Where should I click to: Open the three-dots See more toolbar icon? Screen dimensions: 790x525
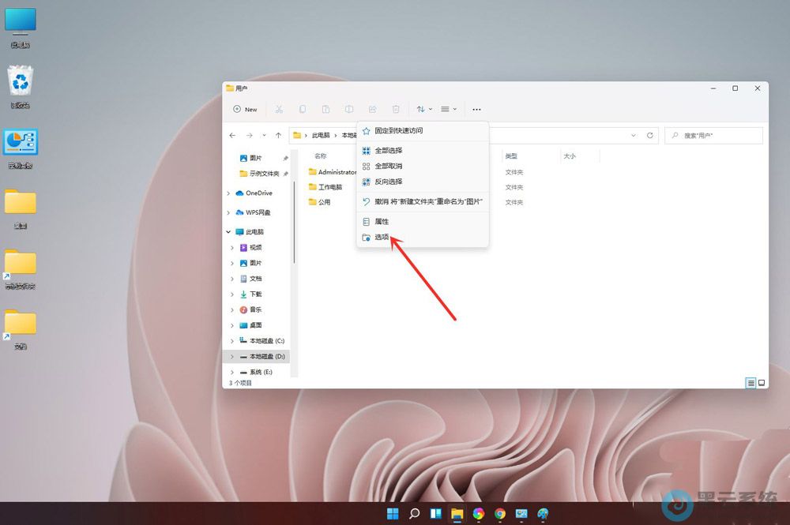coord(476,110)
